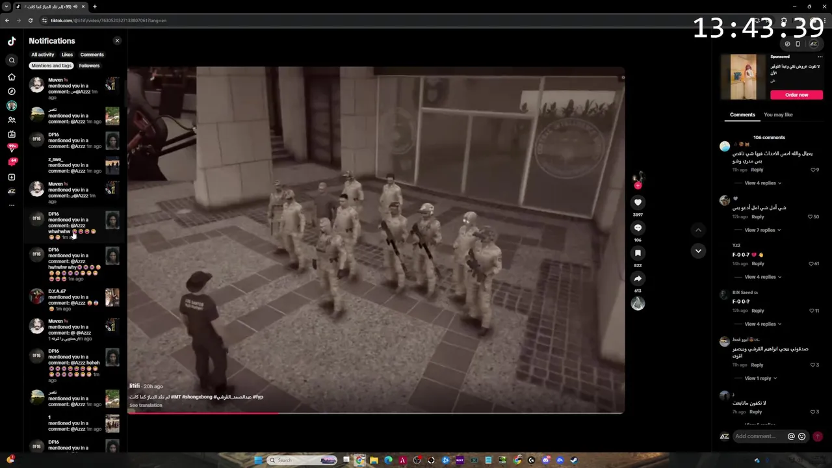This screenshot has height=468, width=832.
Task: Open z_swe_ mention notification
Action: coord(74,165)
